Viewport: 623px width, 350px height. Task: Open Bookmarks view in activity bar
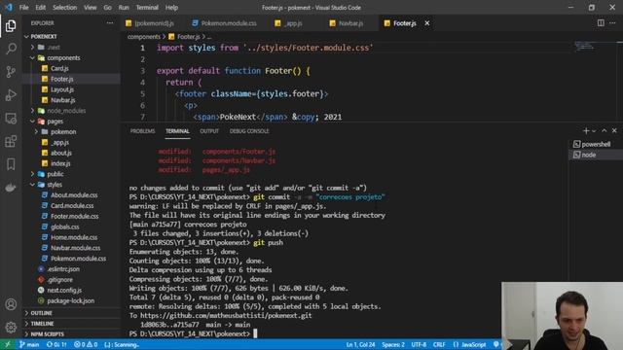point(11,164)
